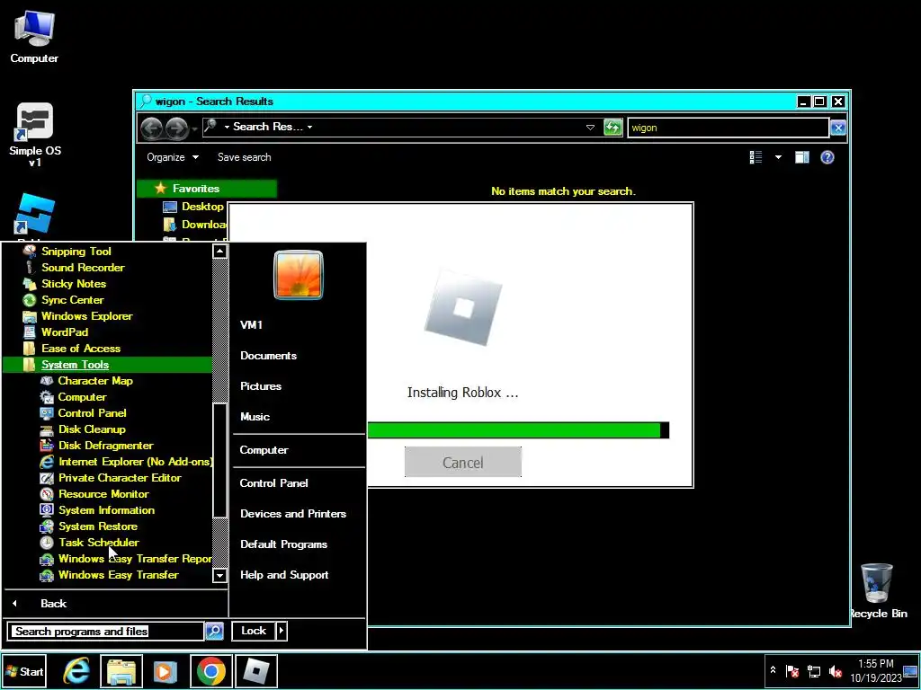The width and height of the screenshot is (921, 690).
Task: Clear the wigon search box
Action: pos(838,128)
